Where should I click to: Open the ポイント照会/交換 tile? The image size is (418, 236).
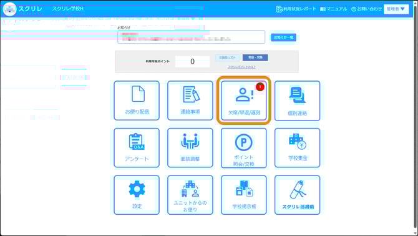pos(244,148)
